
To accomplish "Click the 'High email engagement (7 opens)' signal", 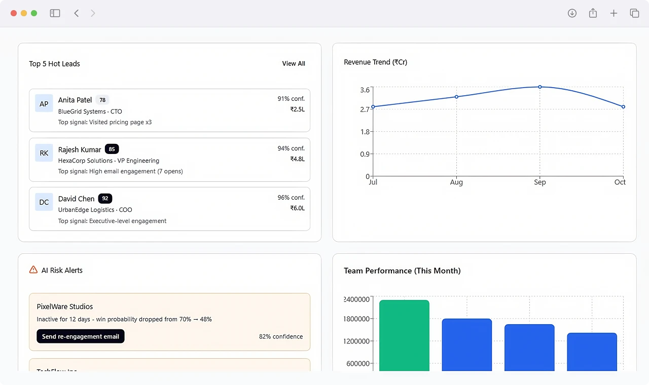I will click(136, 171).
